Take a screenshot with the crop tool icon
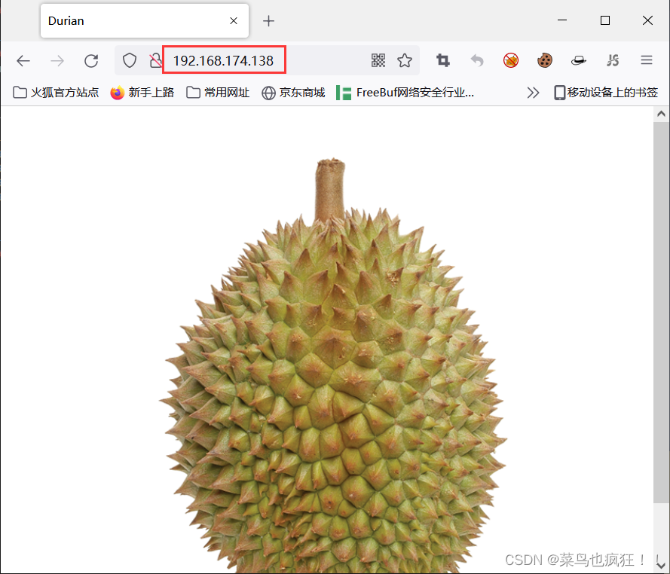Image resolution: width=670 pixels, height=574 pixels. coord(442,60)
